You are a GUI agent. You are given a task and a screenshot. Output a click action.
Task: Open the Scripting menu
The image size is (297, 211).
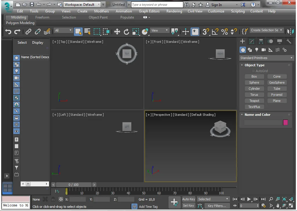click(238, 11)
